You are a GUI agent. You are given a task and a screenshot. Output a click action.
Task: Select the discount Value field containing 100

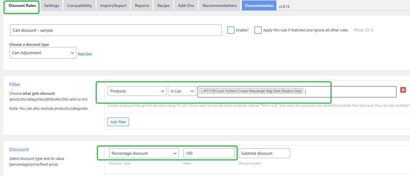(209, 153)
